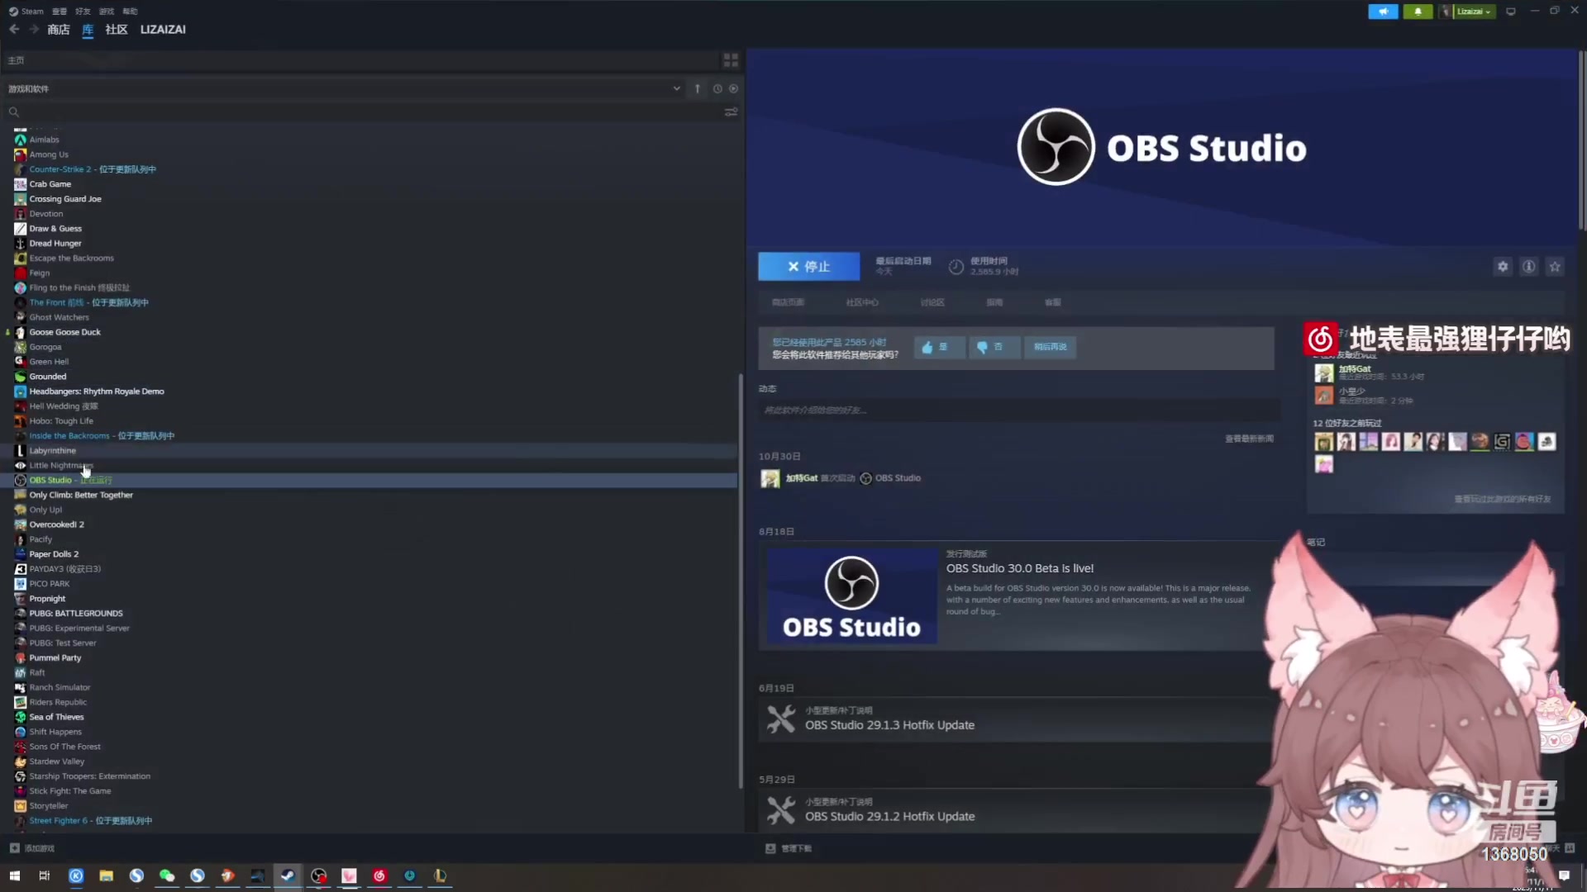Select Among Us in the library list
The width and height of the screenshot is (1587, 892).
(49, 154)
